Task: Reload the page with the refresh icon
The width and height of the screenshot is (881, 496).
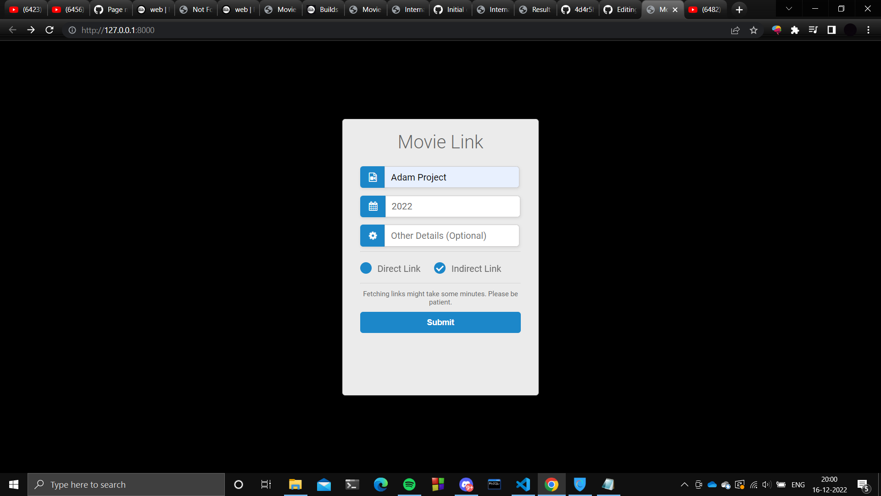Action: [50, 30]
